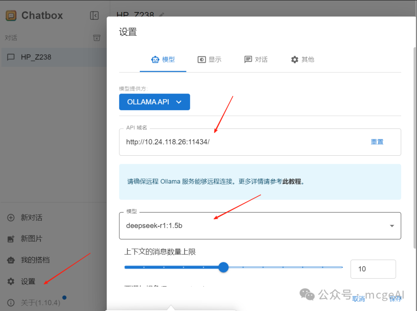The height and width of the screenshot is (311, 417).
Task: Switch to the 显示 settings tab
Action: click(x=210, y=59)
